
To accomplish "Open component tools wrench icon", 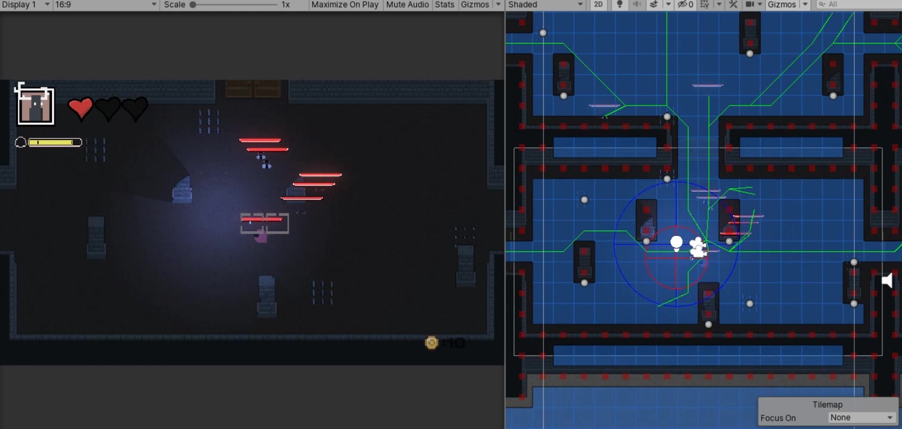I will click(734, 5).
